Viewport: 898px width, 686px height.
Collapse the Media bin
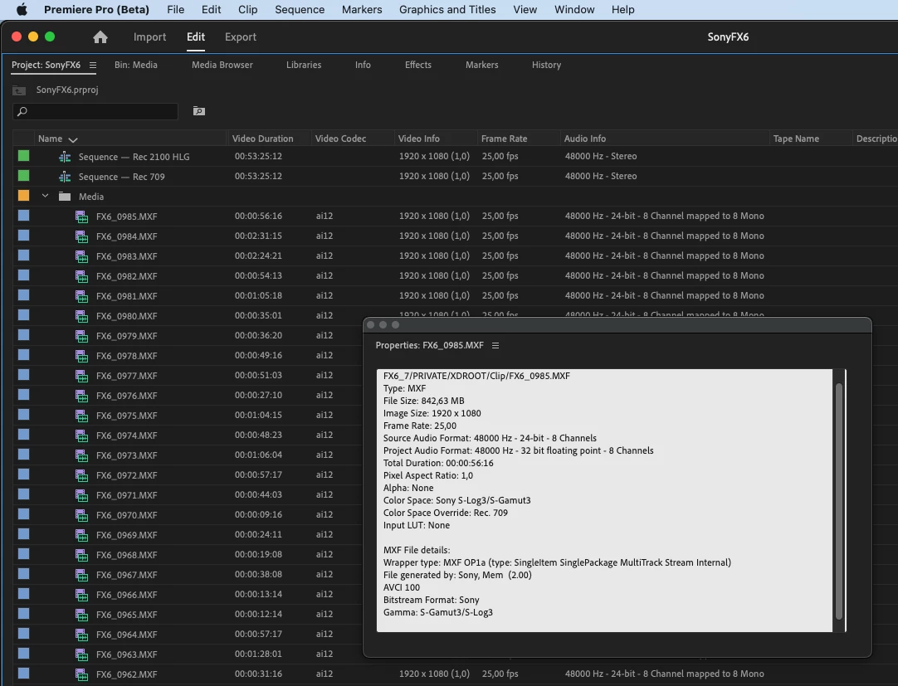(x=46, y=196)
